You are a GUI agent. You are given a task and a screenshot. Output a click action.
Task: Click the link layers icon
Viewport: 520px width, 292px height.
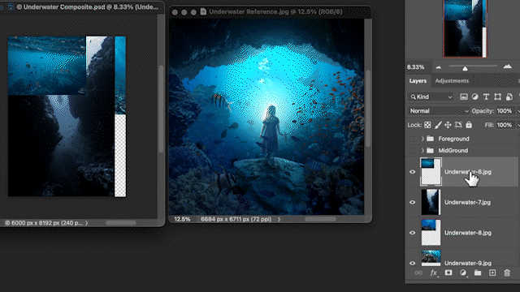[418, 273]
